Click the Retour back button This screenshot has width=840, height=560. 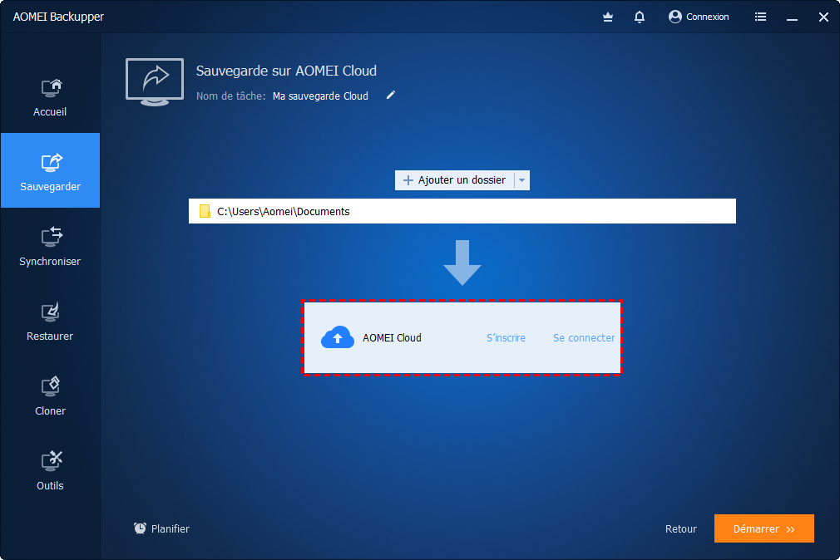(x=681, y=529)
